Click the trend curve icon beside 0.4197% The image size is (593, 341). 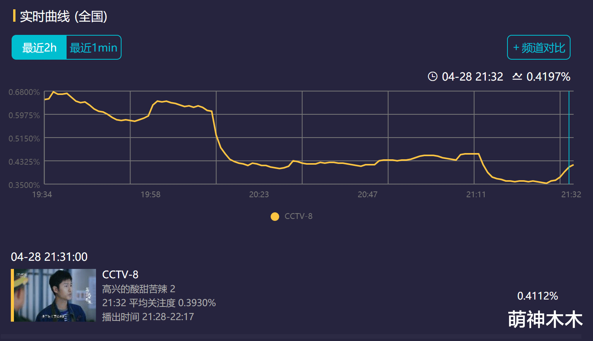[518, 77]
